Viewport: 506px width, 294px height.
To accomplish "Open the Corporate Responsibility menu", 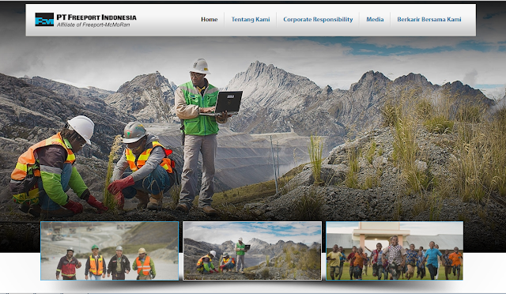I will 318,20.
